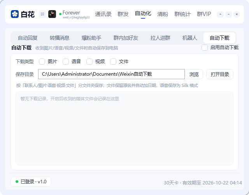The height and width of the screenshot is (195, 249).
Task: Click the 已登录 · v1.0 status badge
Action: [31, 181]
